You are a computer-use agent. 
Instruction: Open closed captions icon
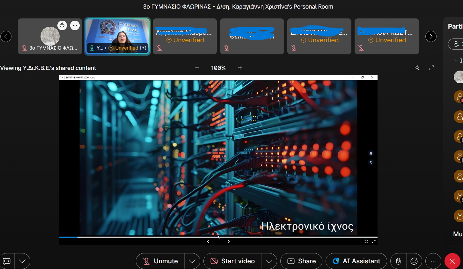coord(7,261)
